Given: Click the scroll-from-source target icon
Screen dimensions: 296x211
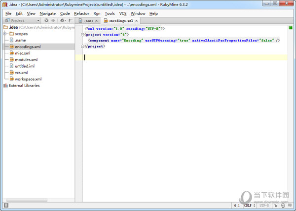Looking at the screenshot, I should point(46,20).
